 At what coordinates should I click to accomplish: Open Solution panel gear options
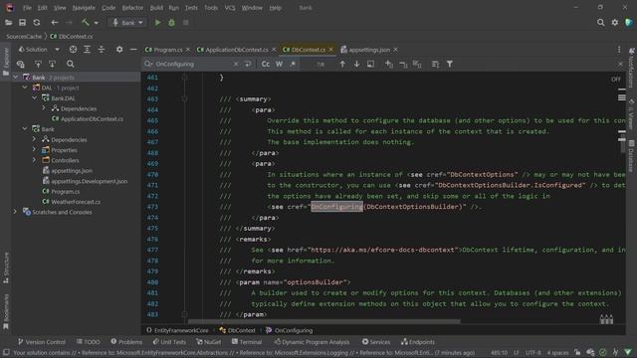click(119, 50)
